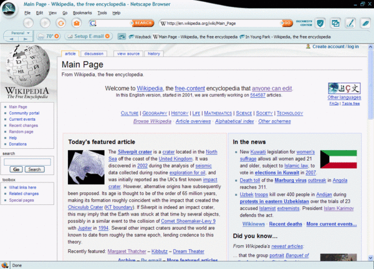
Task: Click the Silverpit crater link
Action: tap(135, 152)
